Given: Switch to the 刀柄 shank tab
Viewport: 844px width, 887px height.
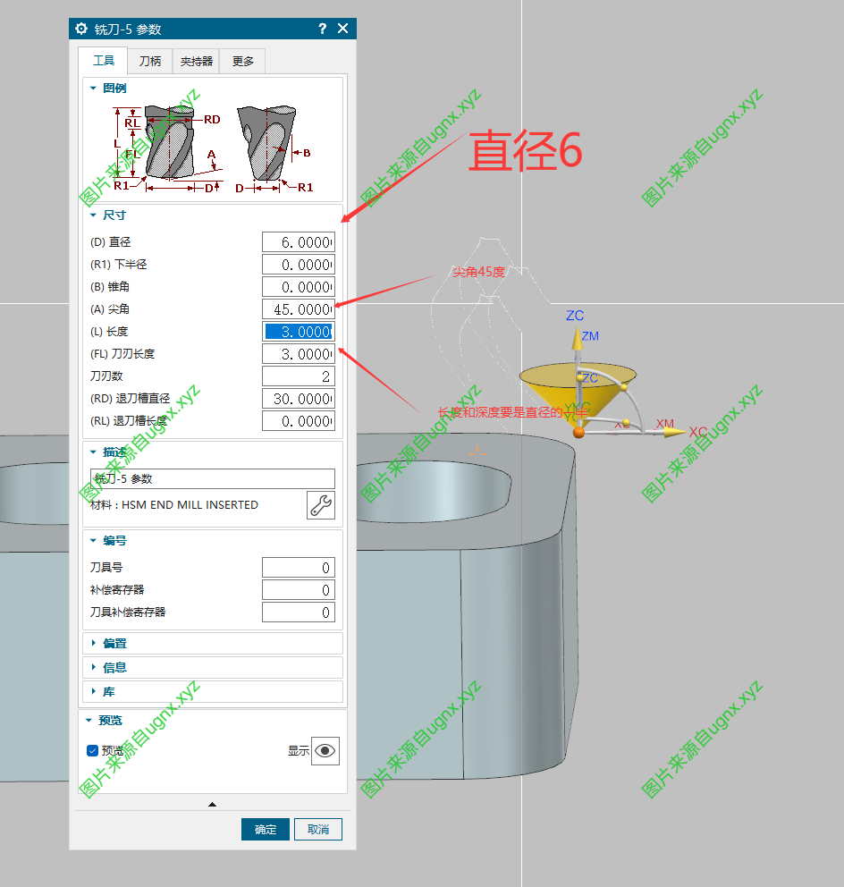Looking at the screenshot, I should 150,61.
